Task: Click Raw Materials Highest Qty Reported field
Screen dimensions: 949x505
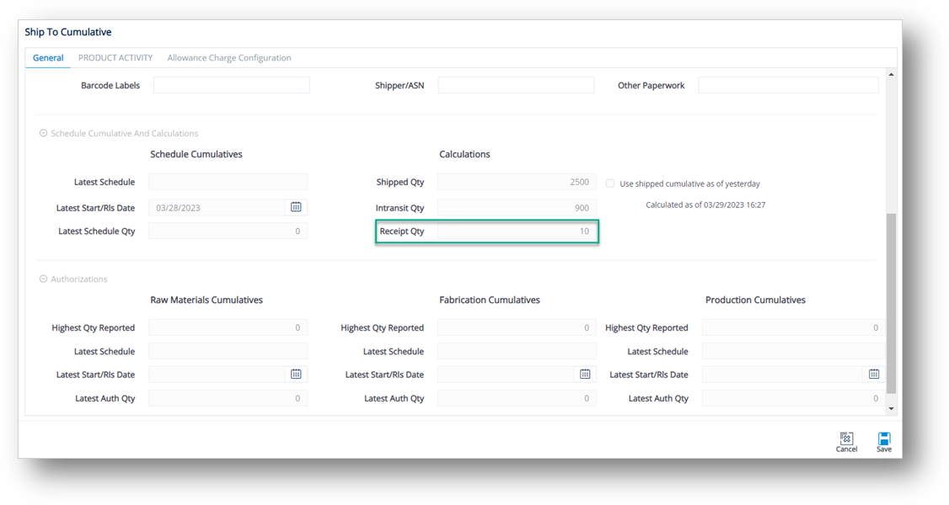Action: (228, 327)
